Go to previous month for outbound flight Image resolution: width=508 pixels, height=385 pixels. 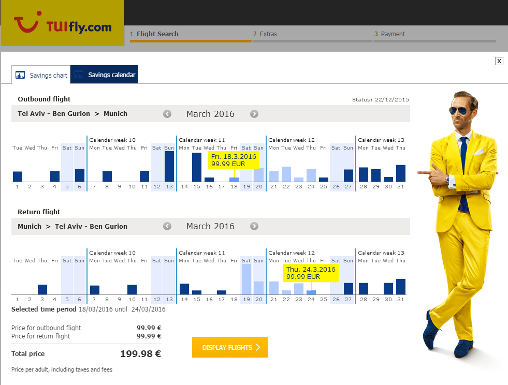tap(167, 114)
